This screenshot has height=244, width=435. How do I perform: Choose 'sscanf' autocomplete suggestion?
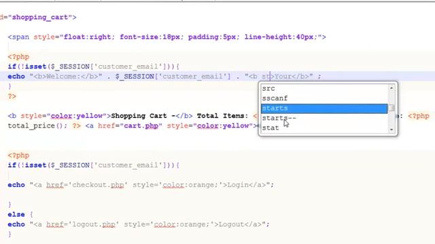point(324,98)
